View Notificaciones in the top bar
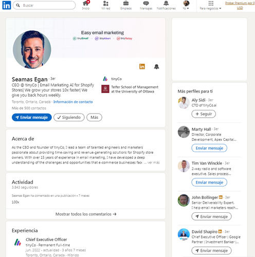The image size is (255, 257). 166,5
